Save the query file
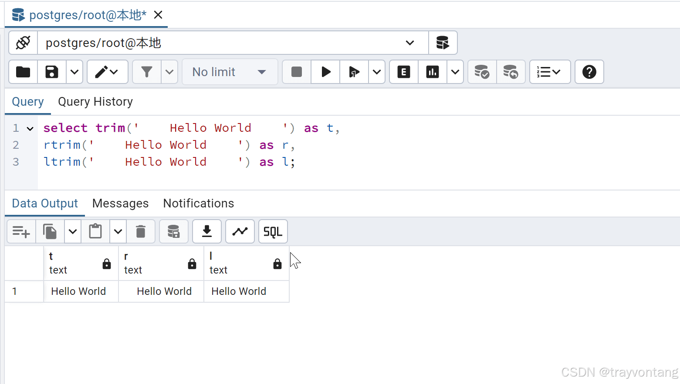This screenshot has width=680, height=384. coord(52,72)
